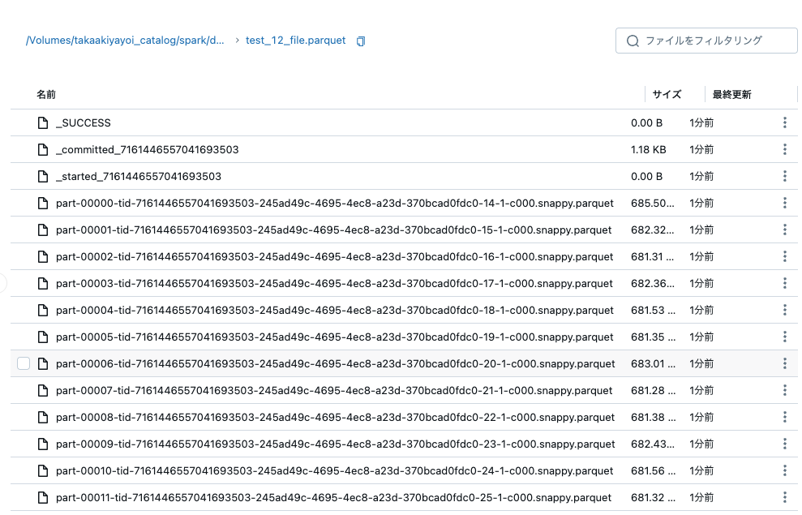This screenshot has width=802, height=515.
Task: Click the file icon of part-00000
Action: pyautogui.click(x=43, y=203)
